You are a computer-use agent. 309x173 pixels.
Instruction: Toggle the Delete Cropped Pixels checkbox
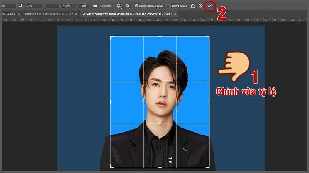tap(137, 6)
